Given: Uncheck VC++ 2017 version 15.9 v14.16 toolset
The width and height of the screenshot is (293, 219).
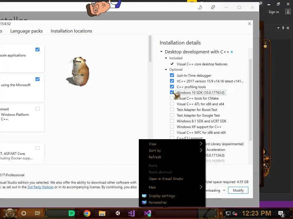Looking at the screenshot, I should click(x=172, y=81).
